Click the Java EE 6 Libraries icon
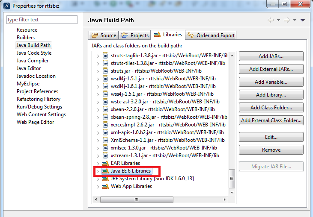Image resolution: width=313 pixels, height=217 pixels. pos(105,171)
